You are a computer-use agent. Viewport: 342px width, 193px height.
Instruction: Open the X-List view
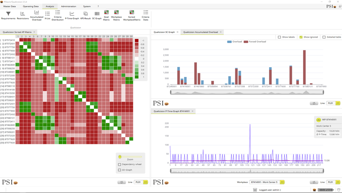[47, 16]
